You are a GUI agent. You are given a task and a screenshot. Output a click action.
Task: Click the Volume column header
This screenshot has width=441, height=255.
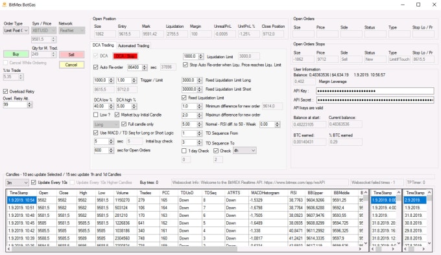pos(122,193)
